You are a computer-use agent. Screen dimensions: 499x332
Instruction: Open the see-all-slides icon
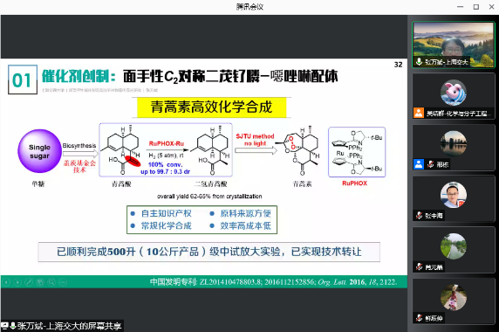[40, 282]
